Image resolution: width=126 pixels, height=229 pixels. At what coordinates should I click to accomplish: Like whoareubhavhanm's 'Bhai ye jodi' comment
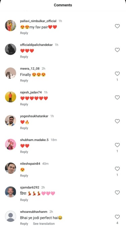(x=117, y=217)
